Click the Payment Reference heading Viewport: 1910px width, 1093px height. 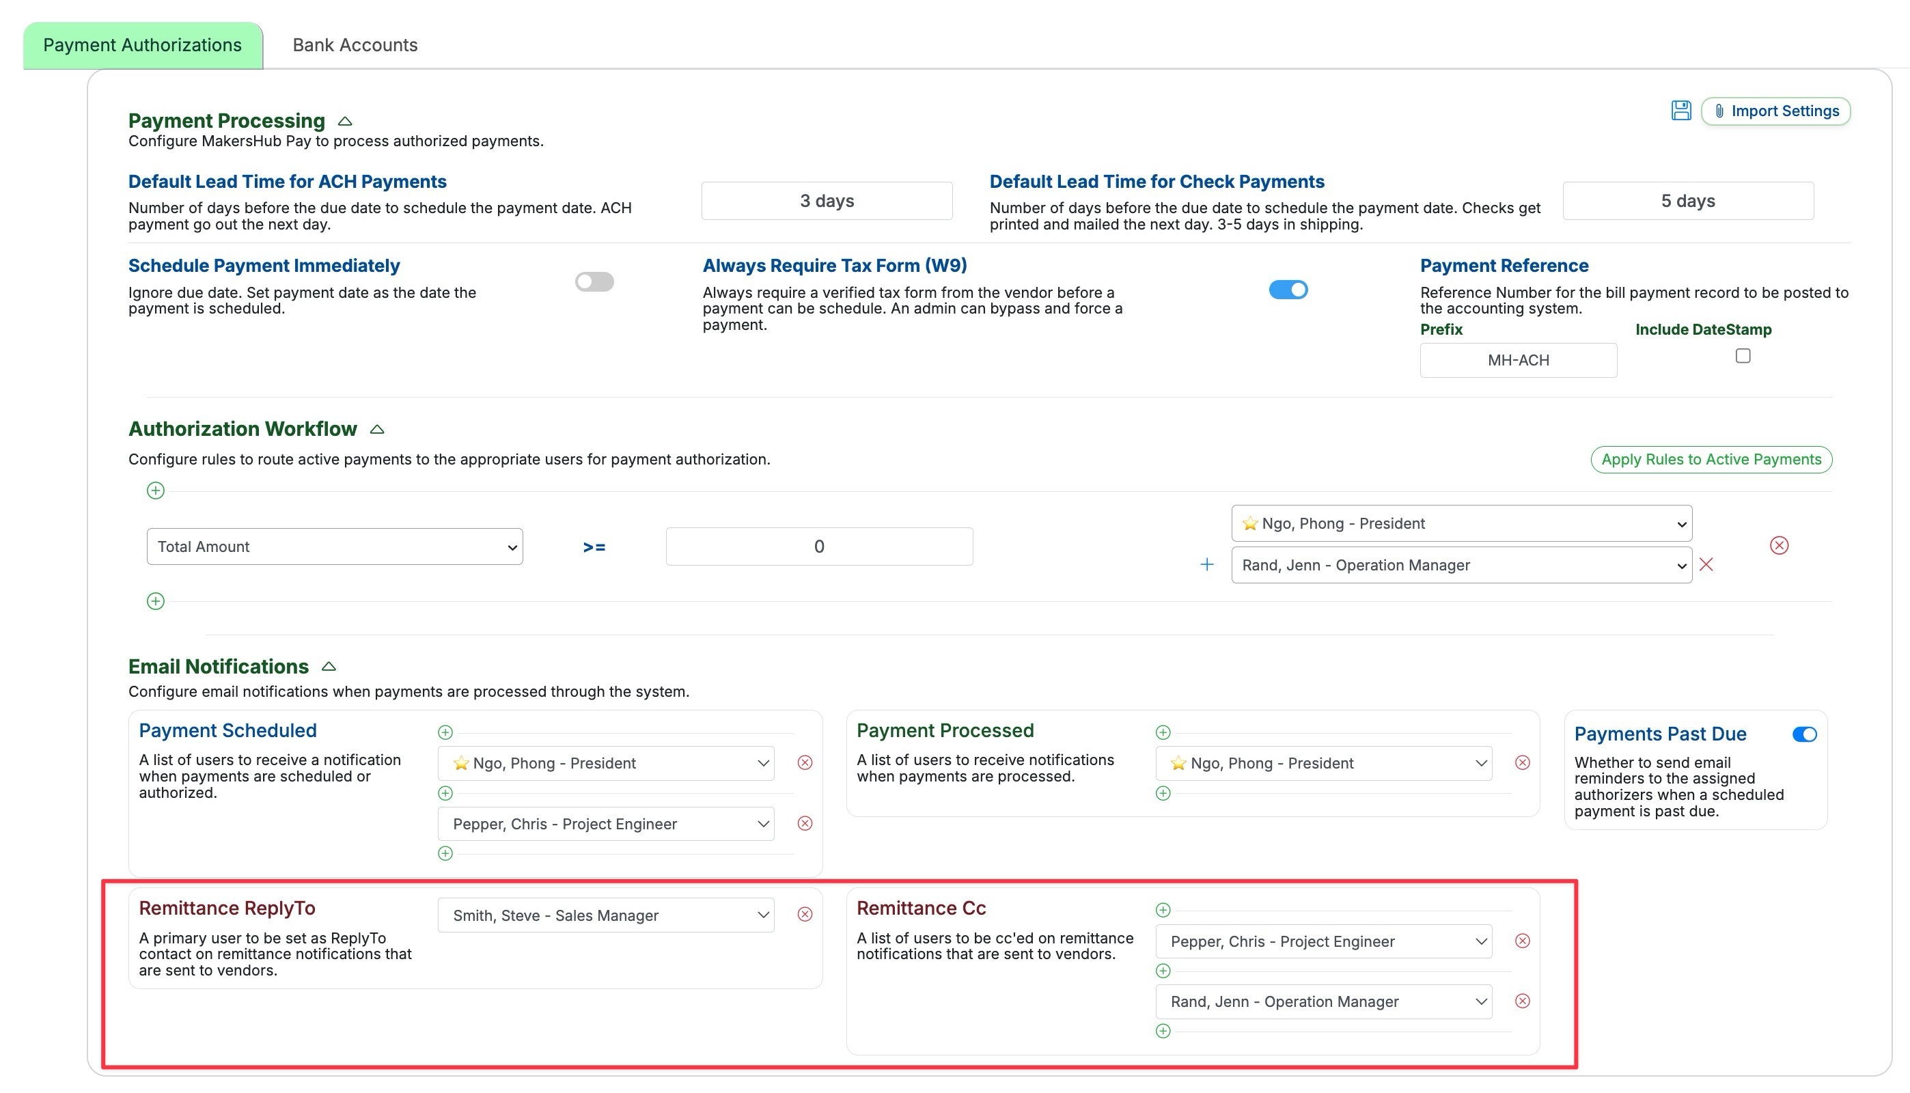(x=1504, y=266)
